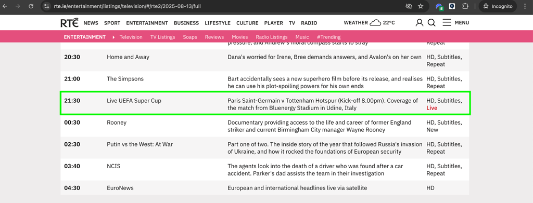Click the address bar URL

coord(128,6)
